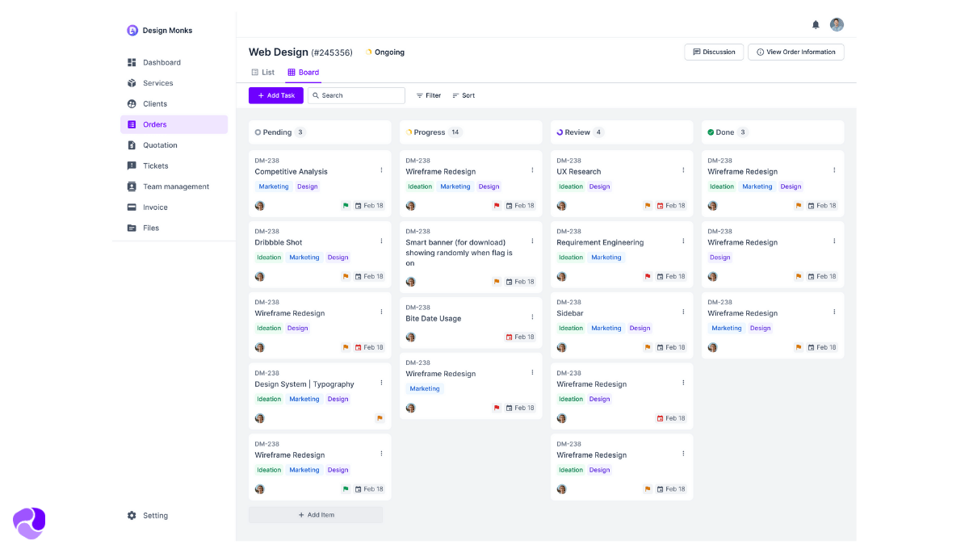
Task: Click the Add Task button
Action: click(275, 95)
